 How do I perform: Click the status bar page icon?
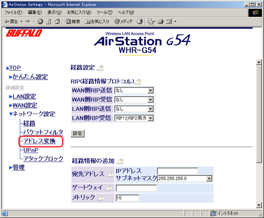tap(5, 214)
